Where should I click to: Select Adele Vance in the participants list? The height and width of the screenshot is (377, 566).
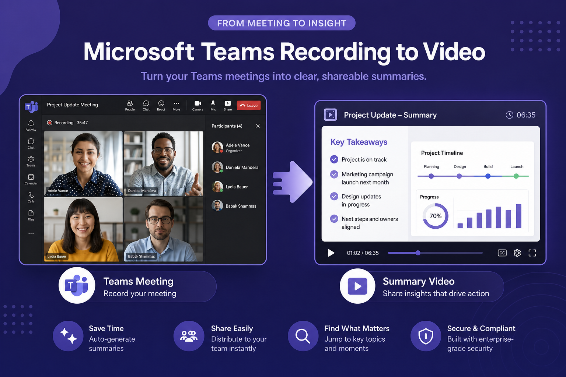click(x=236, y=147)
